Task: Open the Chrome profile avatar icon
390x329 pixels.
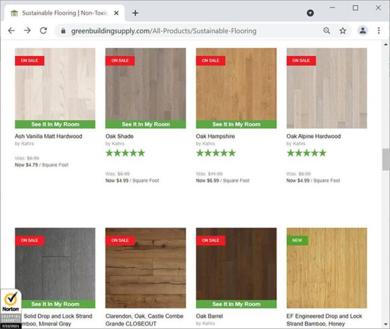Action: click(363, 31)
